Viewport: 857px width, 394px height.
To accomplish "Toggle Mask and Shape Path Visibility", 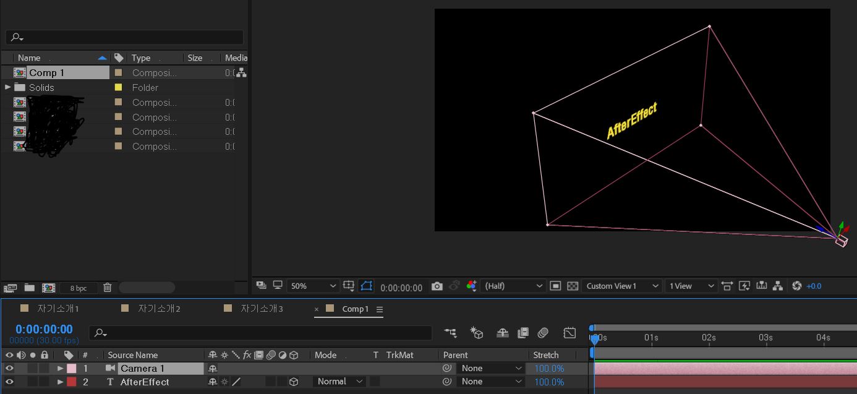I will [367, 286].
